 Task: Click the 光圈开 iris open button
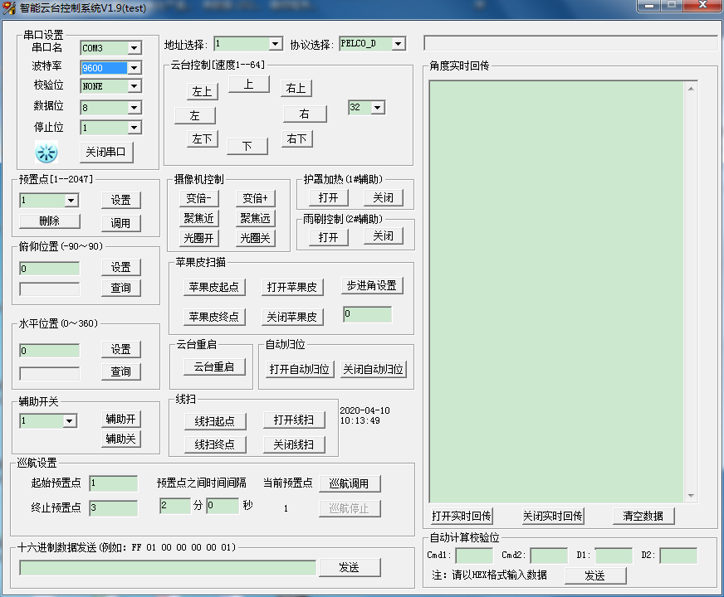(x=198, y=238)
